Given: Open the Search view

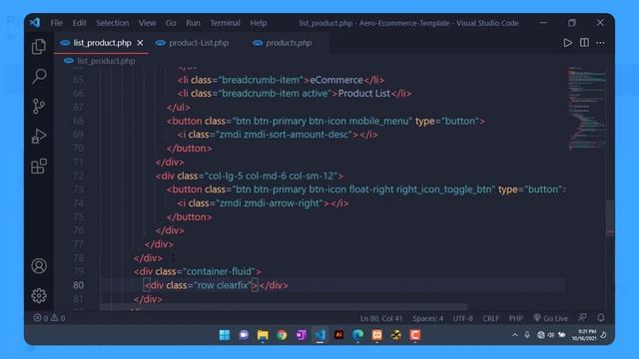Looking at the screenshot, I should tap(39, 76).
